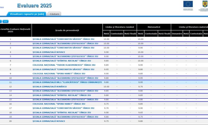Open school link in ranking row 17
This screenshot has height=125, width=208.
[63, 108]
